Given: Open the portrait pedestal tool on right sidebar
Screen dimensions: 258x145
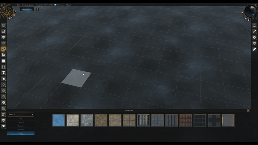Looking at the screenshot, I should coord(254,25).
